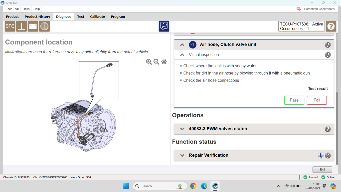The height and width of the screenshot is (192, 341).
Task: Click the transmission component illustration
Action: (84, 126)
